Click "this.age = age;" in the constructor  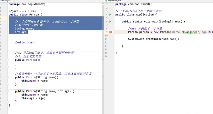[33, 98]
